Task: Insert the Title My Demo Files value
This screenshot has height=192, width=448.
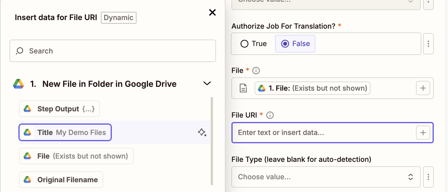Action: point(65,132)
